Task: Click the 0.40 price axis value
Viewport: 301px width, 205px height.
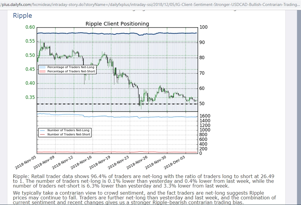Action: point(30,83)
